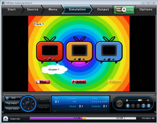
Task: Click the DVD Video NTSC format icon
Action: (124, 9)
